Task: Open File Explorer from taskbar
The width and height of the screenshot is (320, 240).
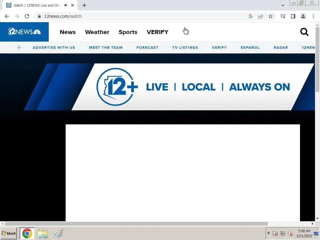Action: tap(42, 234)
